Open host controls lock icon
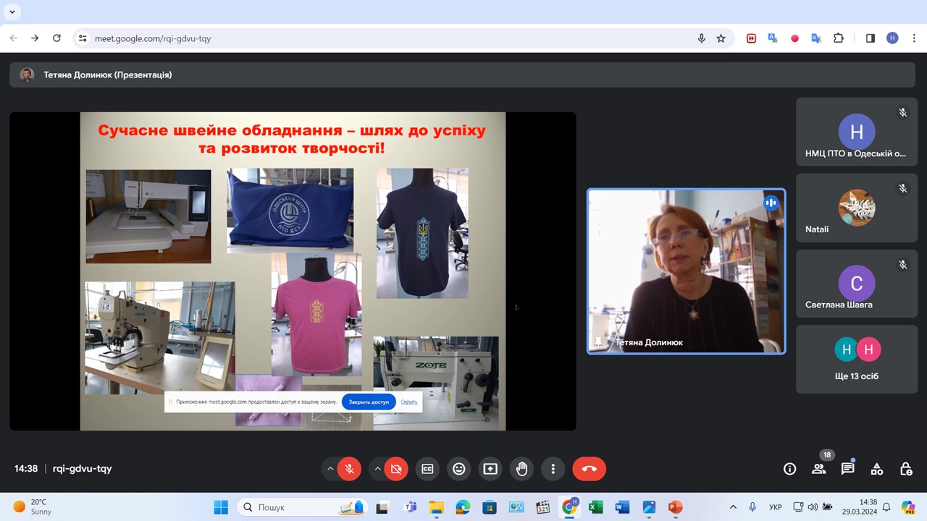 (905, 469)
